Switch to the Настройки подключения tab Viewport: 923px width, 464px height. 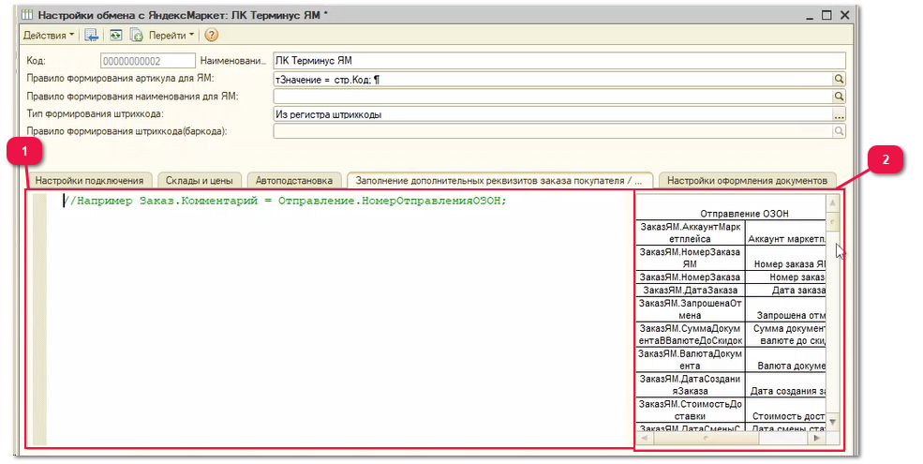point(89,181)
